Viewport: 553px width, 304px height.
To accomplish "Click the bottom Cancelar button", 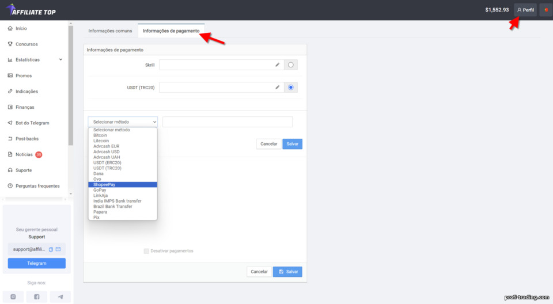I will pos(259,272).
